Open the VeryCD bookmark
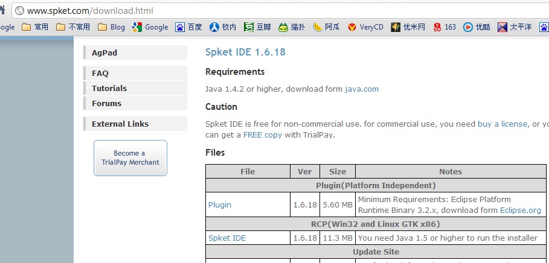The image size is (549, 263). coord(365,27)
